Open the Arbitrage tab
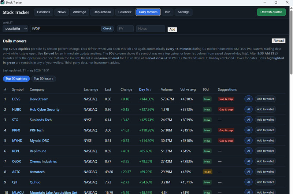 click(79, 12)
